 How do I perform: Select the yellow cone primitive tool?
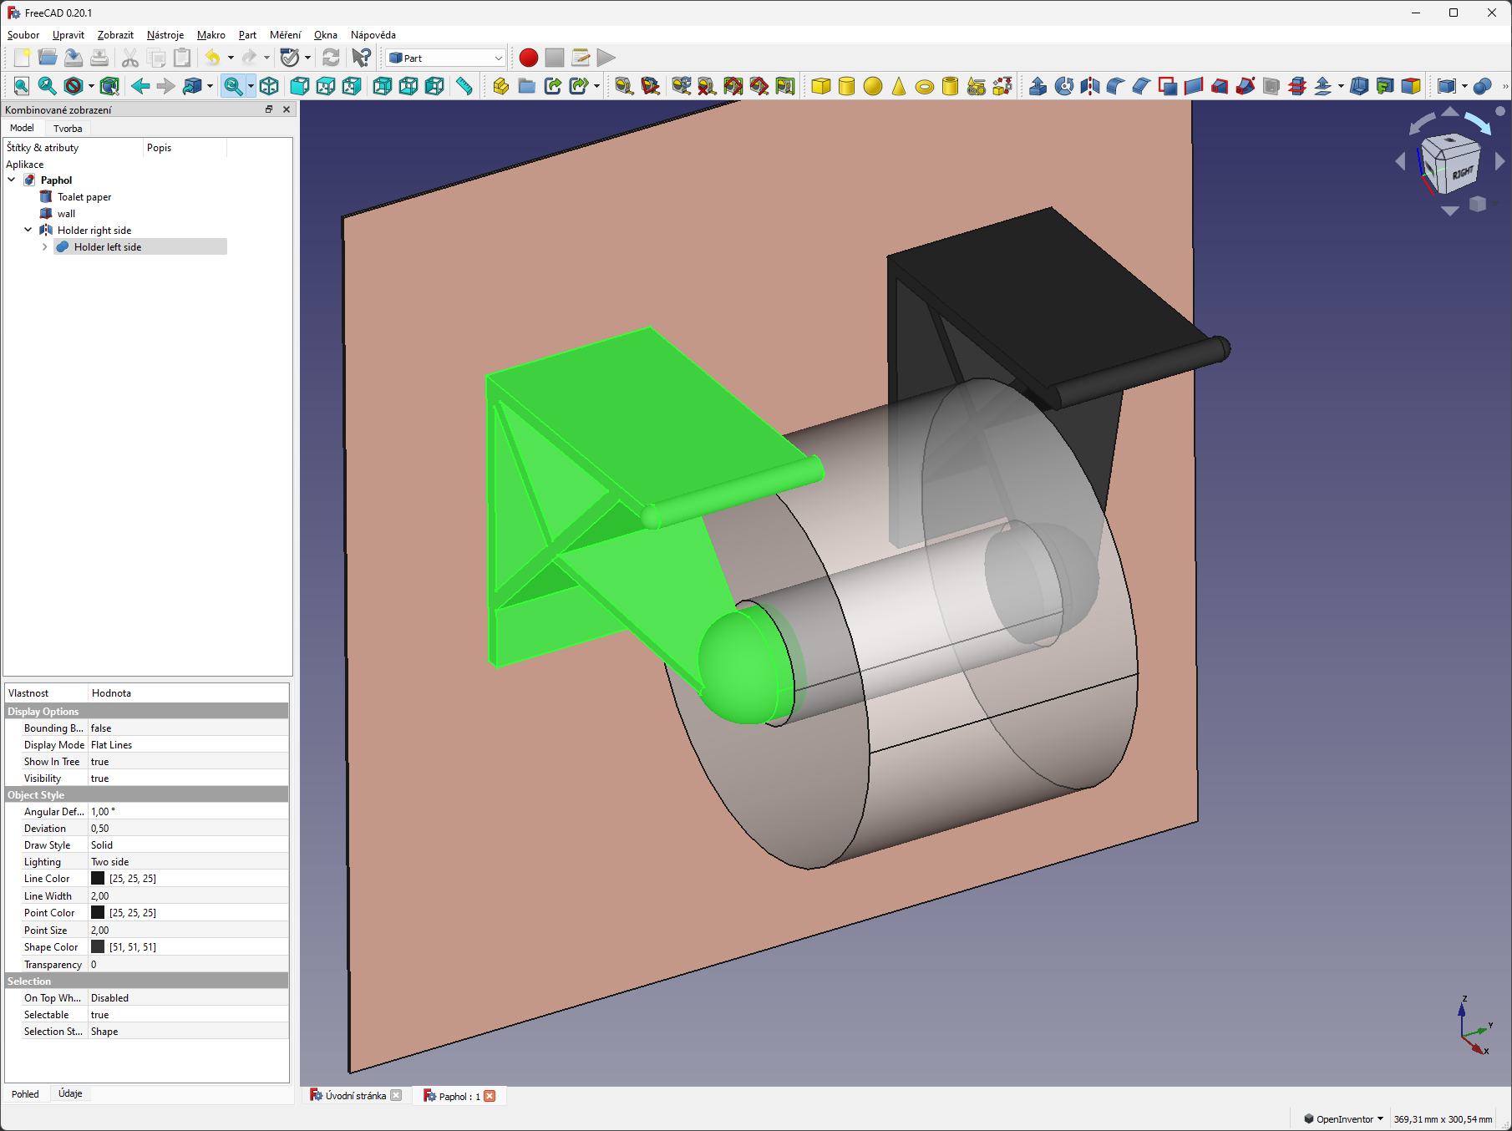coord(898,86)
